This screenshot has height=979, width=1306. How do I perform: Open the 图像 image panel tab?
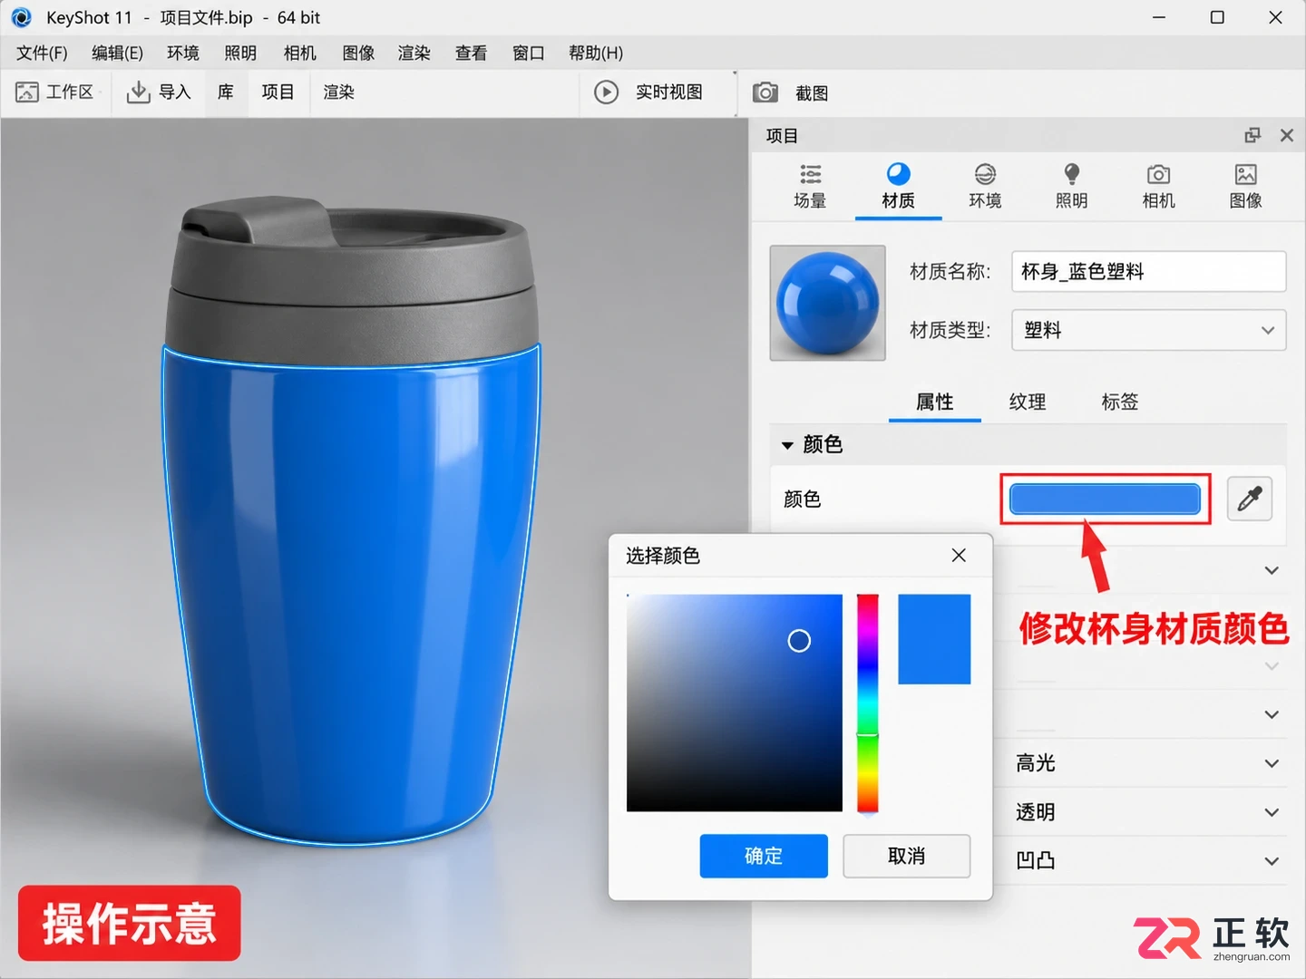[x=1245, y=187]
